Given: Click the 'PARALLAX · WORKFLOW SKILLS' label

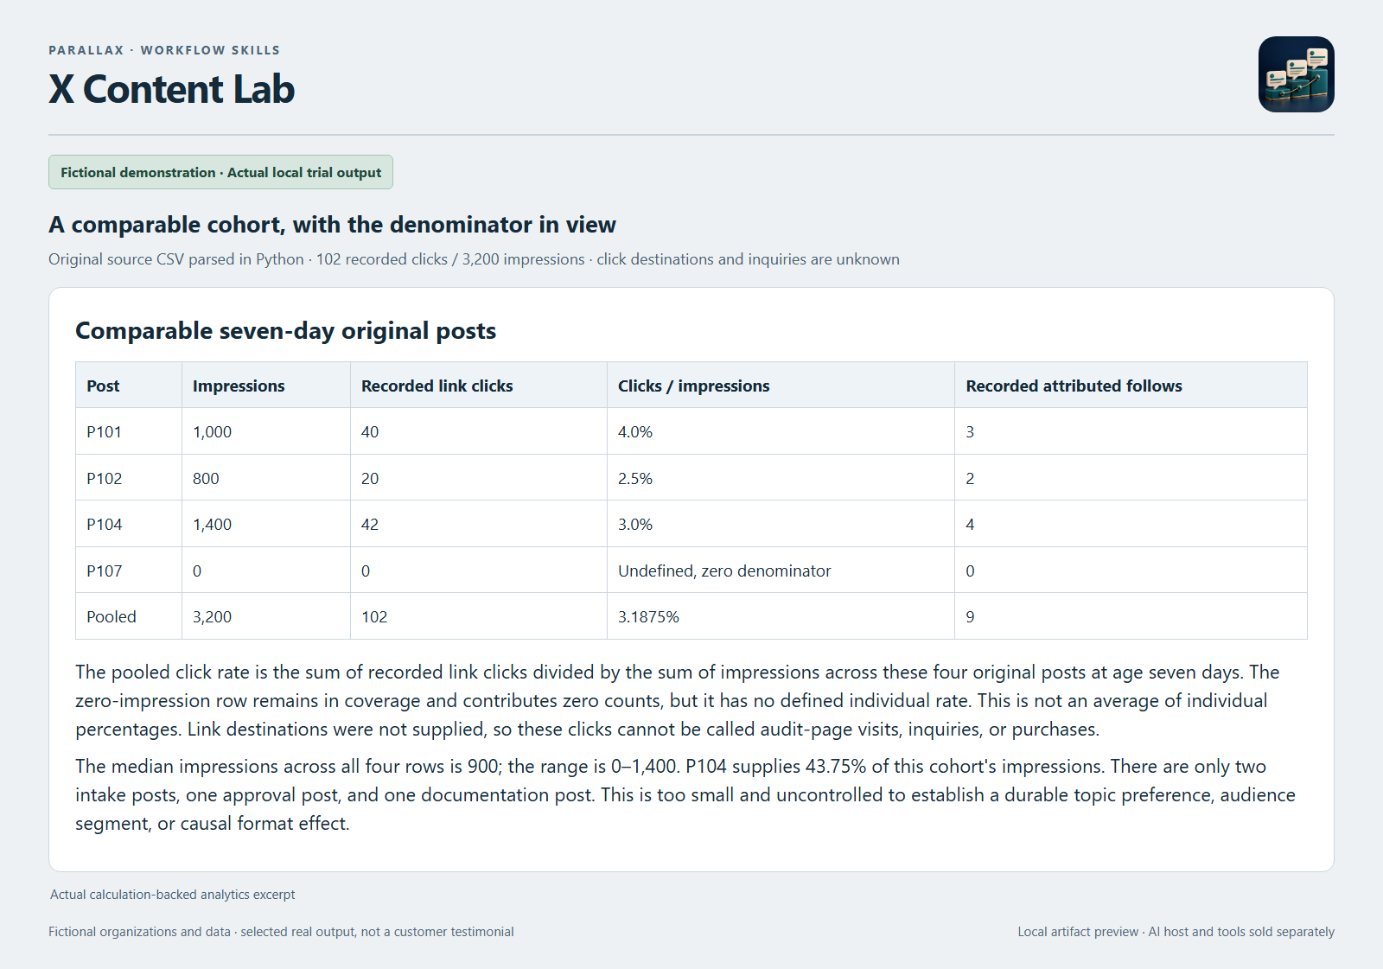Looking at the screenshot, I should [x=164, y=50].
